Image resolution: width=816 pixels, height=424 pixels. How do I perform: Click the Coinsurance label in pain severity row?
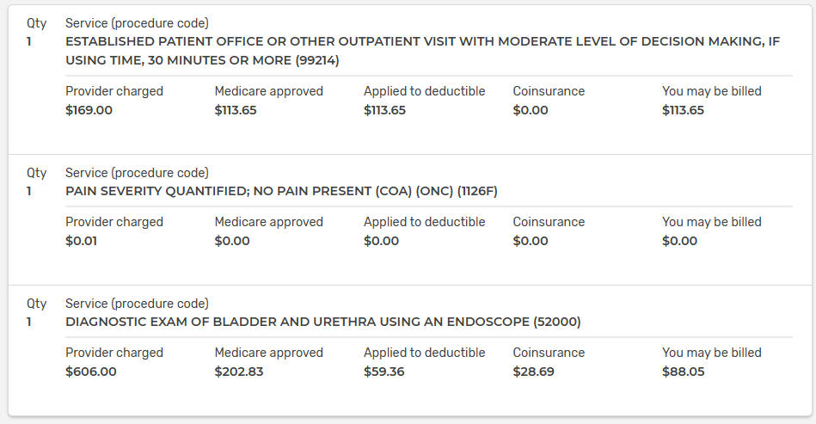tap(549, 222)
